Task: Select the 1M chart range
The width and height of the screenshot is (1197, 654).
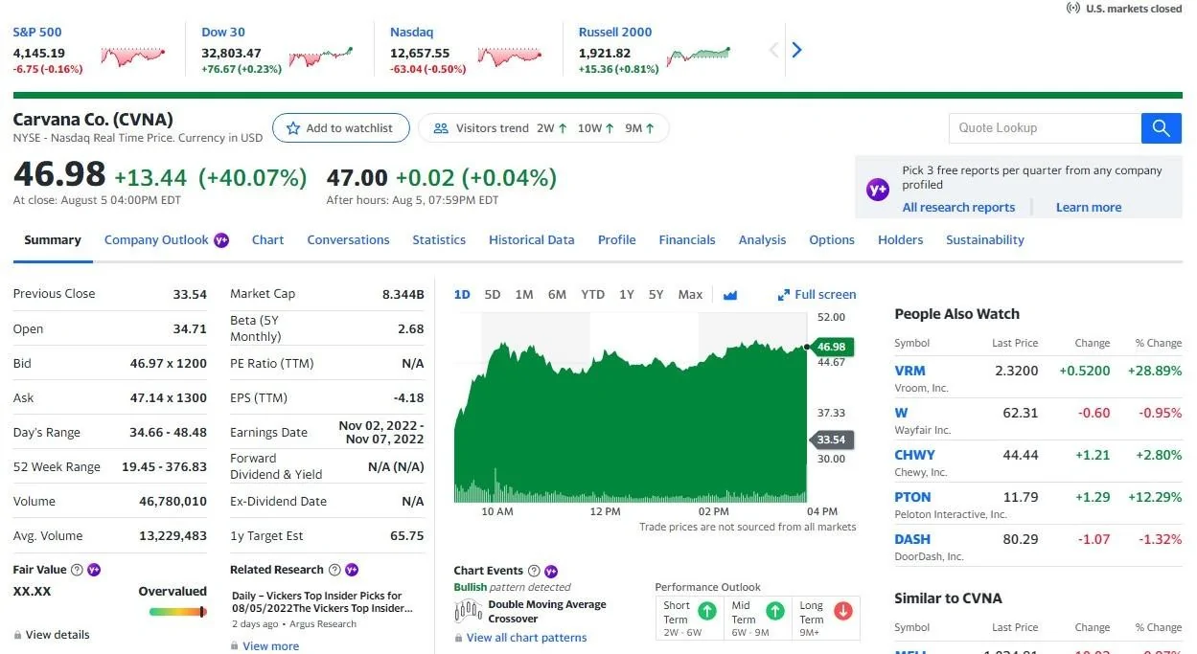Action: point(524,295)
